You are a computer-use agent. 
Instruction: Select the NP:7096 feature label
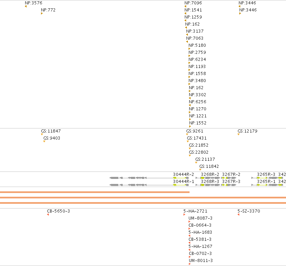(193, 3)
